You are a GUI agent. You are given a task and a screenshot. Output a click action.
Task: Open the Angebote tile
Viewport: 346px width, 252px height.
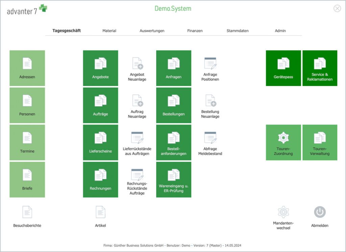tap(100, 68)
